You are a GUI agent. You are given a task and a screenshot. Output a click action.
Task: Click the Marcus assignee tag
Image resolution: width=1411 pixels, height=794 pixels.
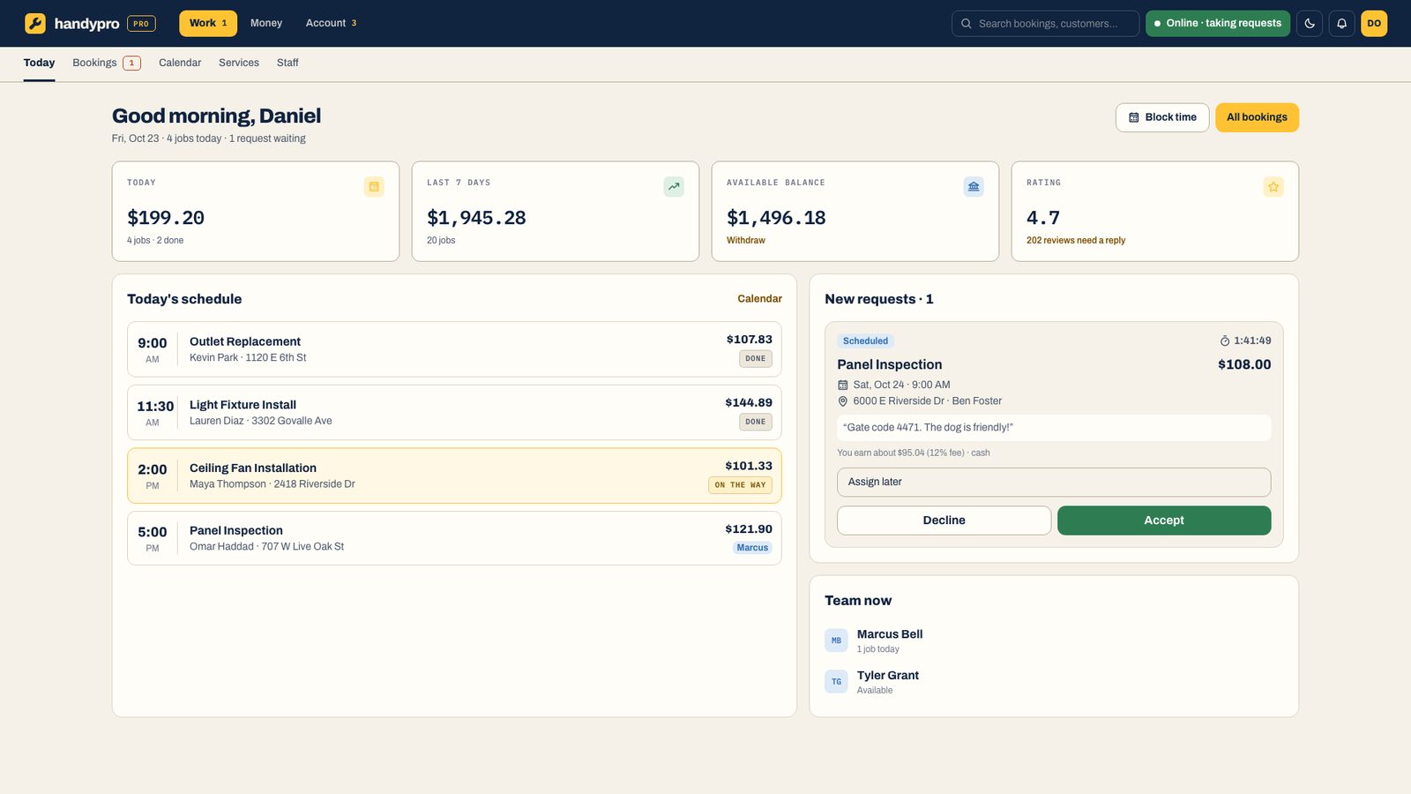point(752,548)
